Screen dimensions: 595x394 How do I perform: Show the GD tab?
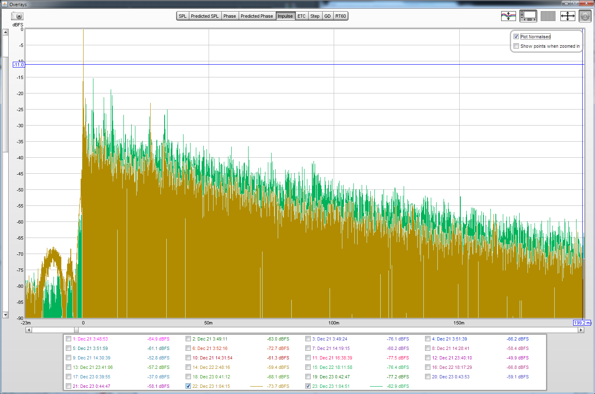tap(328, 16)
